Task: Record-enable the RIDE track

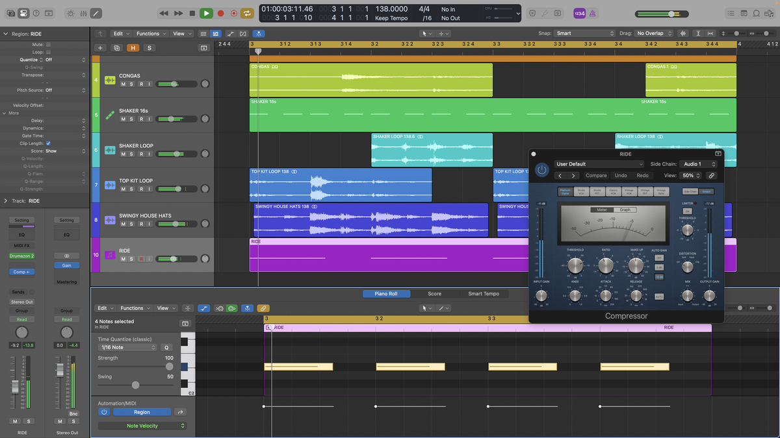Action: 140,259
